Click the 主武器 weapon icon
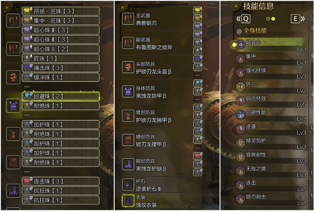314x211 pixels. point(128,19)
